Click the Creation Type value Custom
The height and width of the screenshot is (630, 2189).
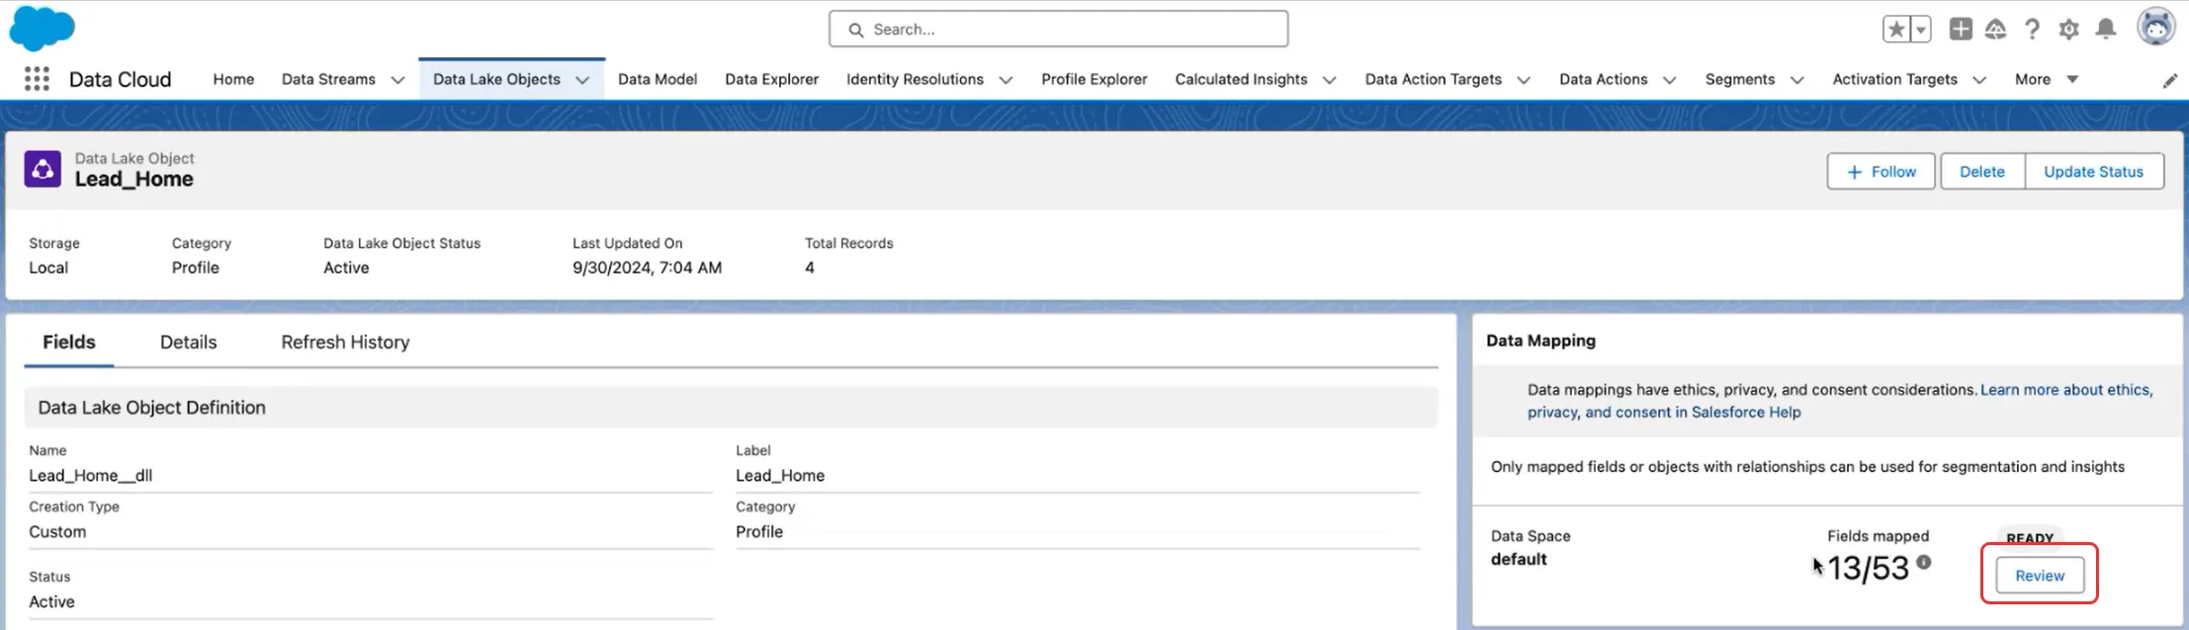click(x=57, y=531)
